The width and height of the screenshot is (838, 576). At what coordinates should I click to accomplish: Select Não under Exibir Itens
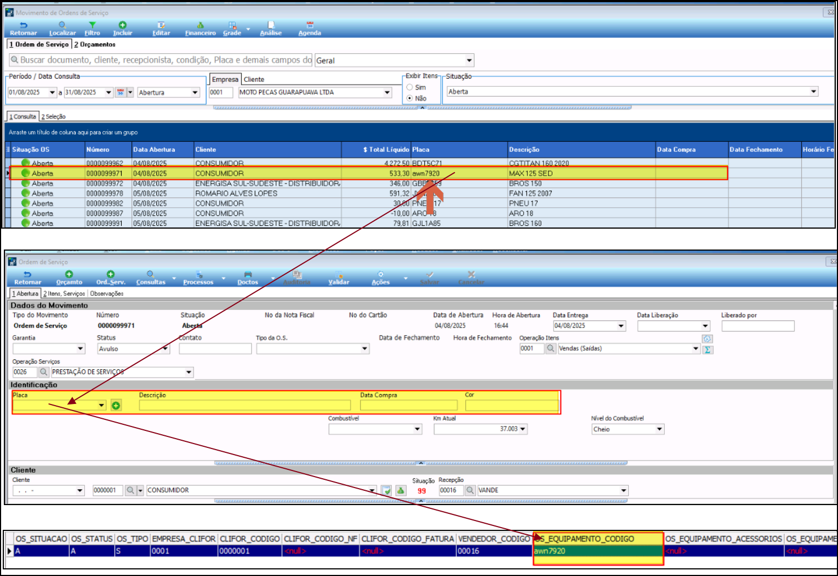pyautogui.click(x=410, y=98)
